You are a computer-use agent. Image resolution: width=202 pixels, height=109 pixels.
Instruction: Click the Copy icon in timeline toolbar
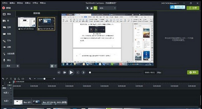(x=15, y=79)
